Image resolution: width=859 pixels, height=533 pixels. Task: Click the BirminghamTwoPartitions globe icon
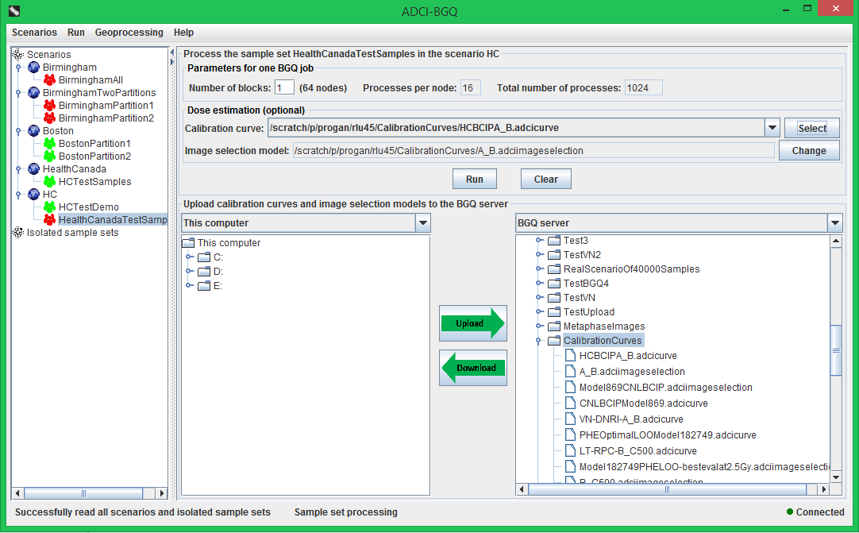34,93
